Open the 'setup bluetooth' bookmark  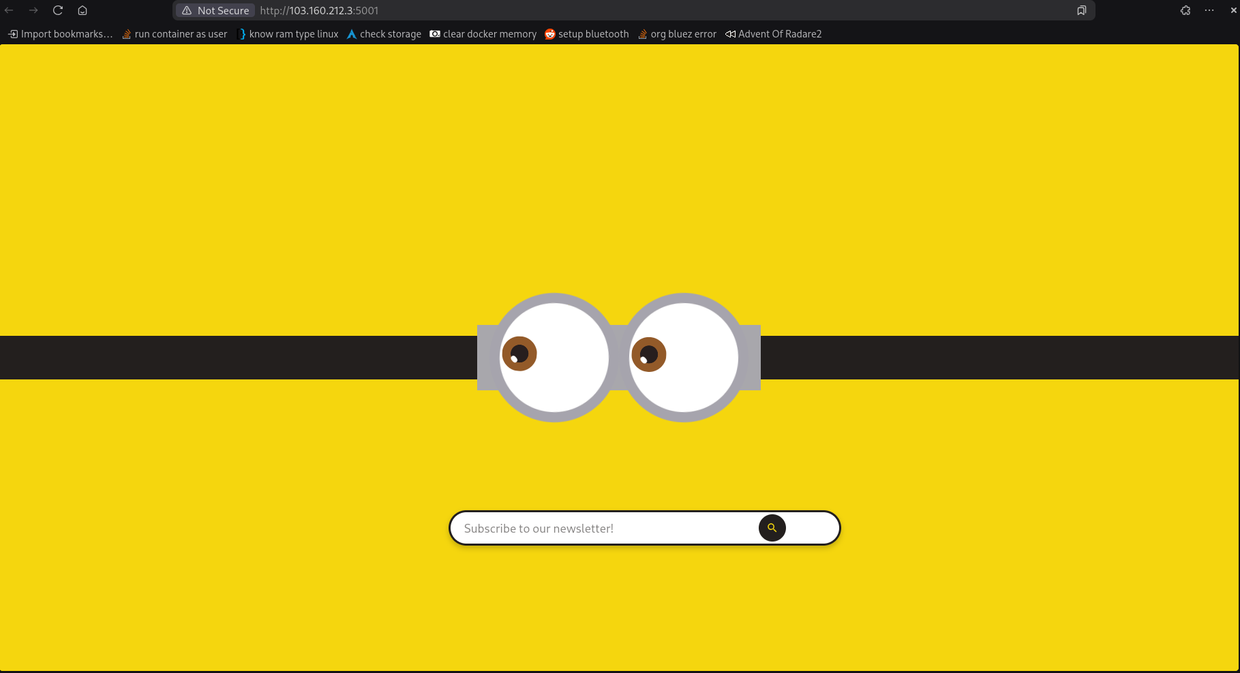coord(587,34)
